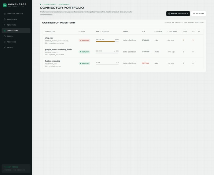The height and width of the screenshot is (175, 214).
Task: Click the Status column header
Action: click(x=82, y=32)
